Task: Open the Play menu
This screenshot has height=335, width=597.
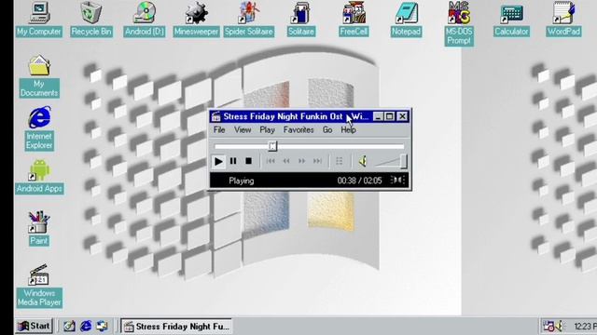Action: [268, 130]
